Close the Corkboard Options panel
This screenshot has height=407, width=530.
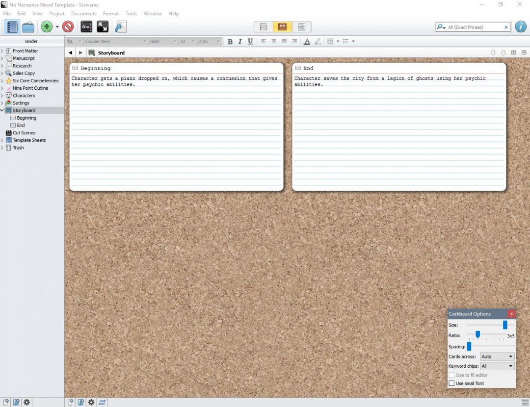click(511, 314)
